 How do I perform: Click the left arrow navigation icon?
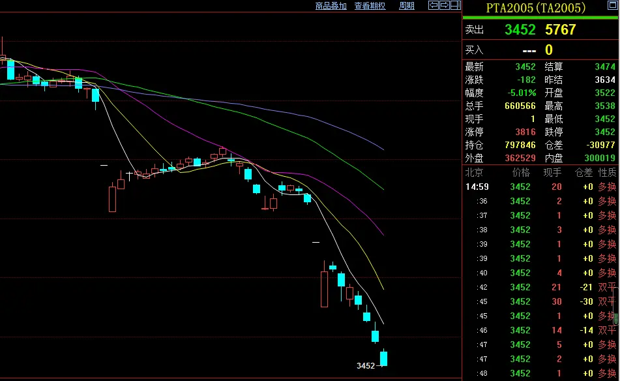click(x=433, y=6)
